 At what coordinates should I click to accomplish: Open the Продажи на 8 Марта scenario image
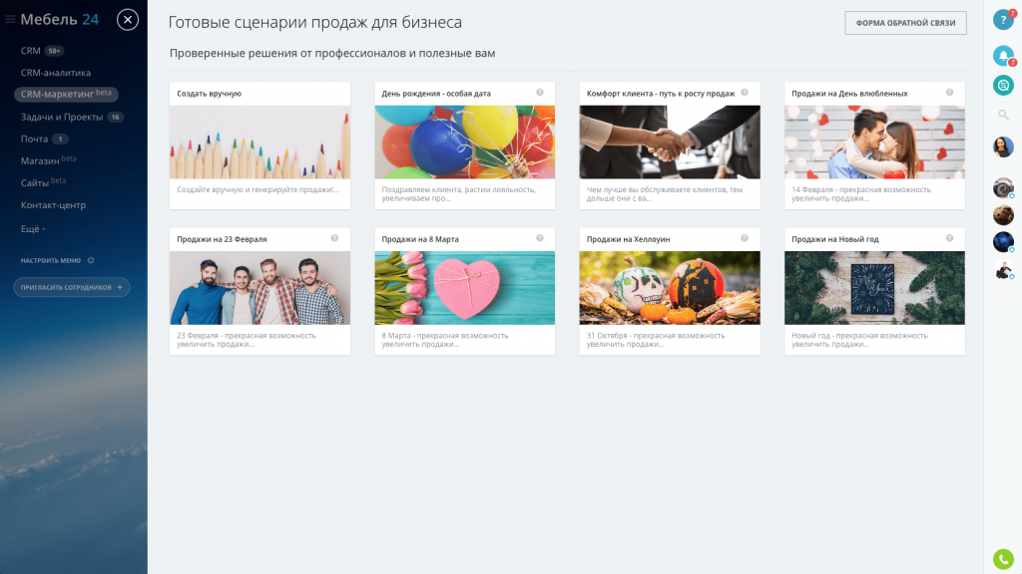pyautogui.click(x=465, y=288)
